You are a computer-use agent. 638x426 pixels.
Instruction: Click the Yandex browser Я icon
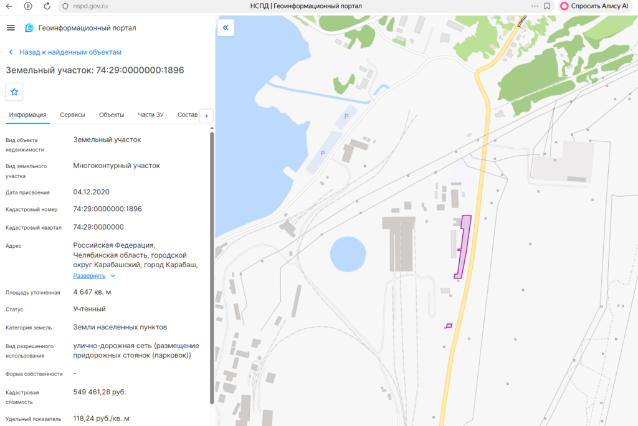coord(28,6)
